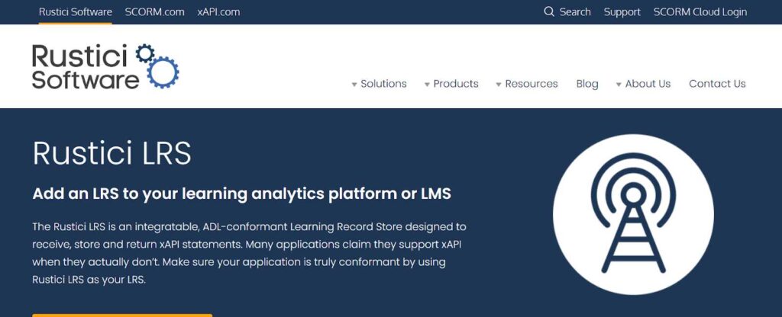Click the Rustici Software gears logo
Image resolution: width=782 pixels, height=317 pixels.
click(x=105, y=66)
